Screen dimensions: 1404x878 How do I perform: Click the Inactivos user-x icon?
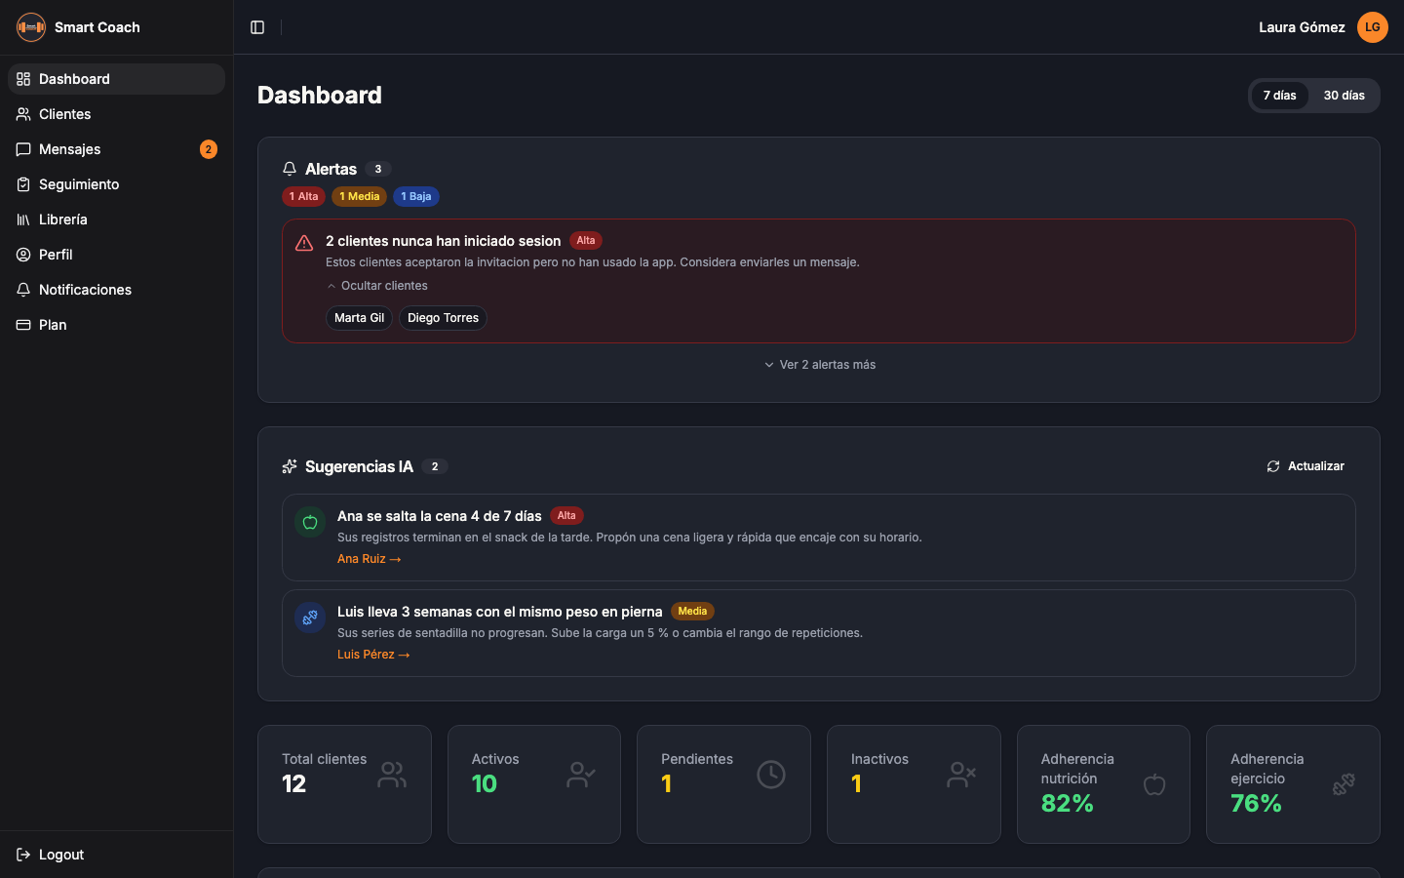click(961, 775)
